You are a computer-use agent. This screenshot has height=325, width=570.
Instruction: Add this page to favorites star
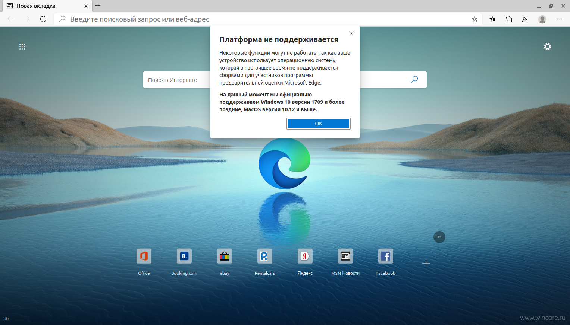475,19
